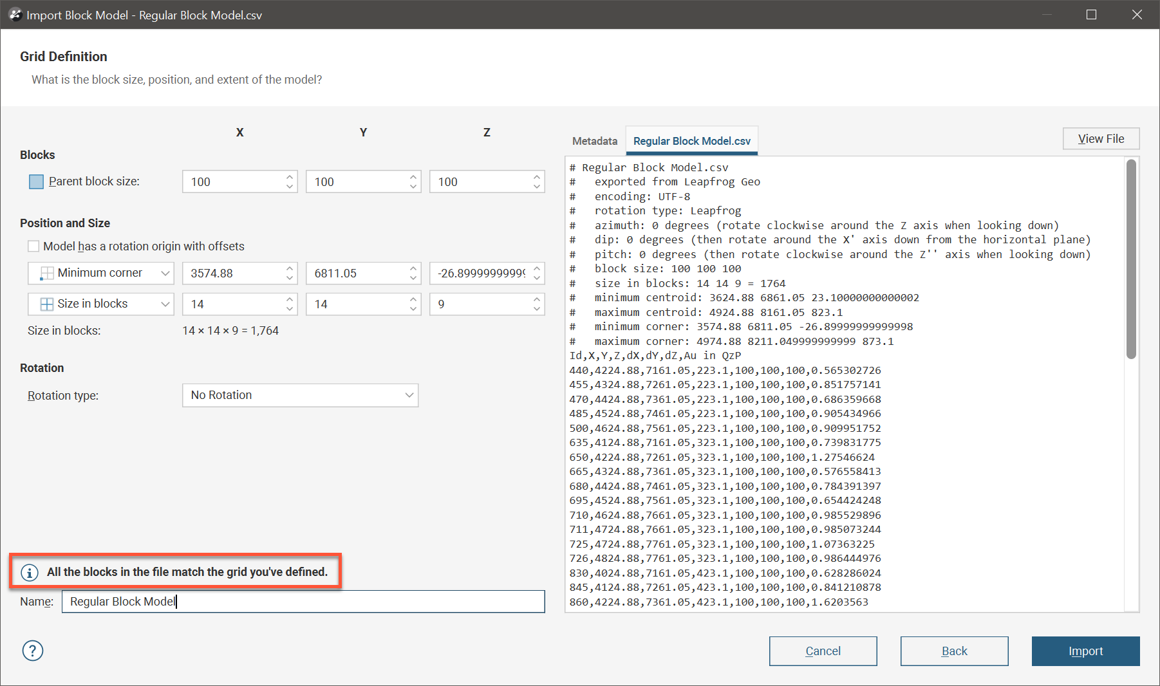Decrease the Size in blocks Z value
Viewport: 1160px width, 686px height.
[x=537, y=309]
